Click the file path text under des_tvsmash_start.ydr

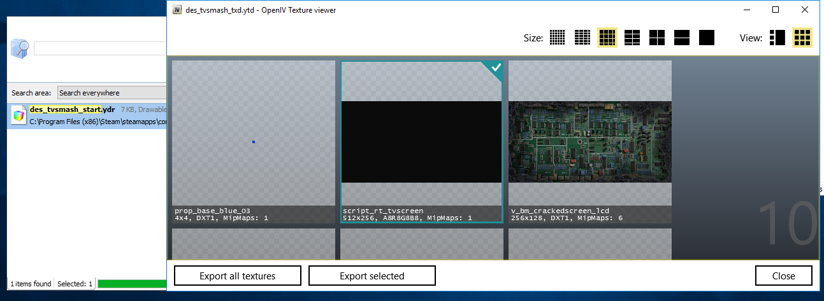98,121
